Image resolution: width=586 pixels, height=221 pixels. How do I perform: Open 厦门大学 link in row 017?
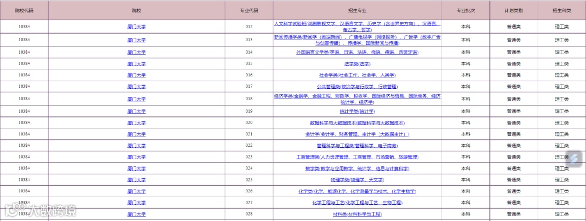click(136, 87)
